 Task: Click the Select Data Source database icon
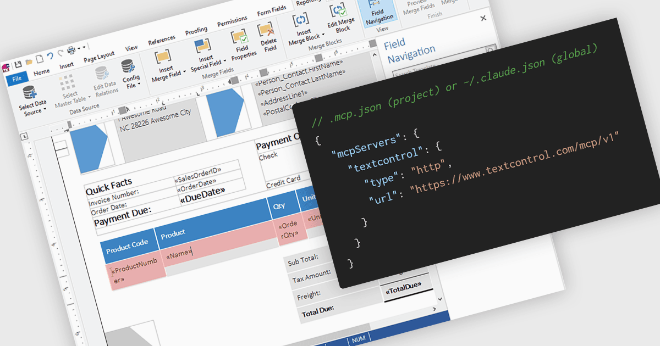[x=30, y=93]
